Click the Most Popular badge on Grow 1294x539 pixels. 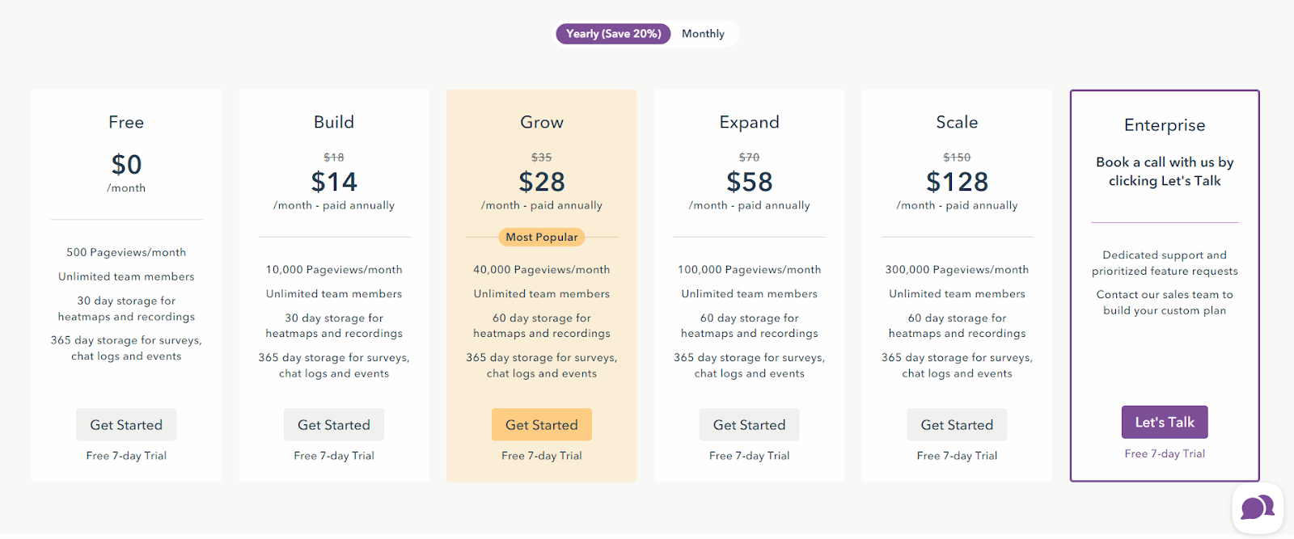[542, 237]
